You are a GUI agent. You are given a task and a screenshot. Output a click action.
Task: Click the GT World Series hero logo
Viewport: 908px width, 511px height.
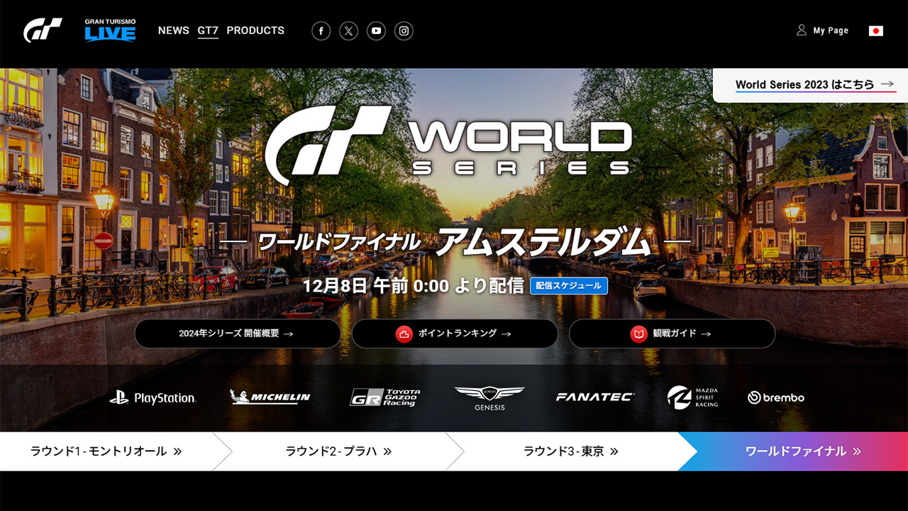click(x=448, y=145)
